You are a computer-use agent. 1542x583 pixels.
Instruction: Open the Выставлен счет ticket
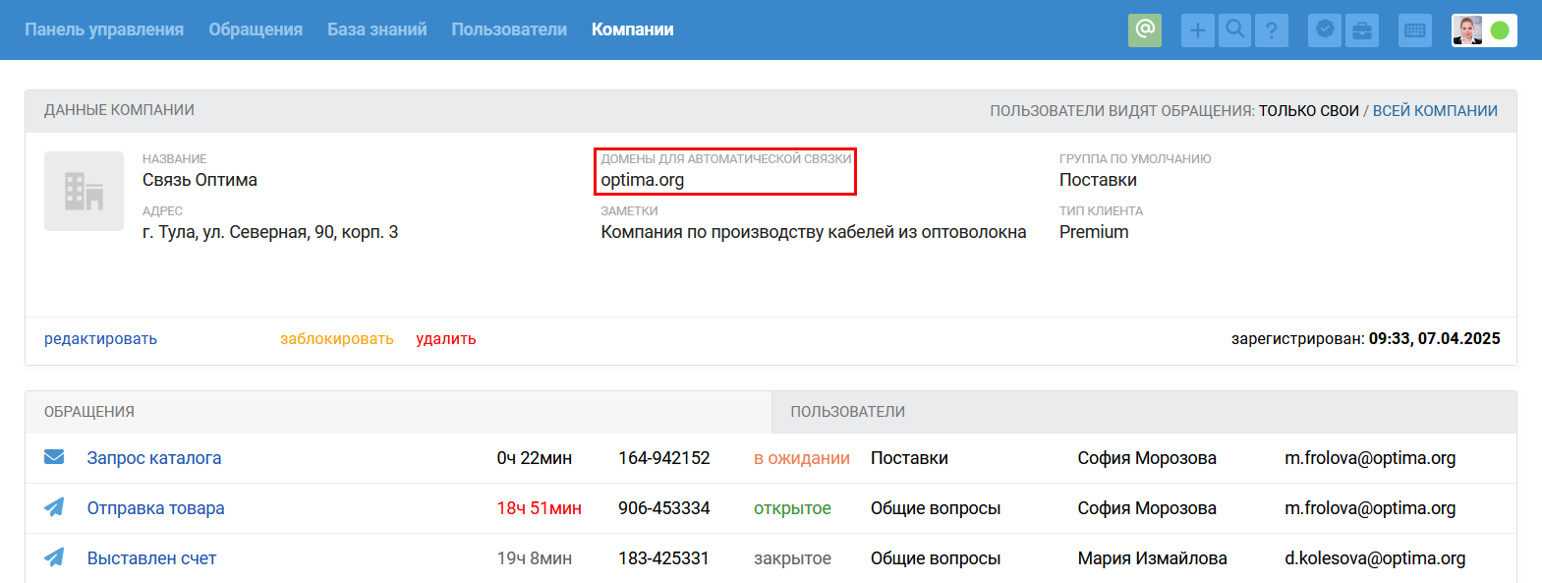pos(151,558)
